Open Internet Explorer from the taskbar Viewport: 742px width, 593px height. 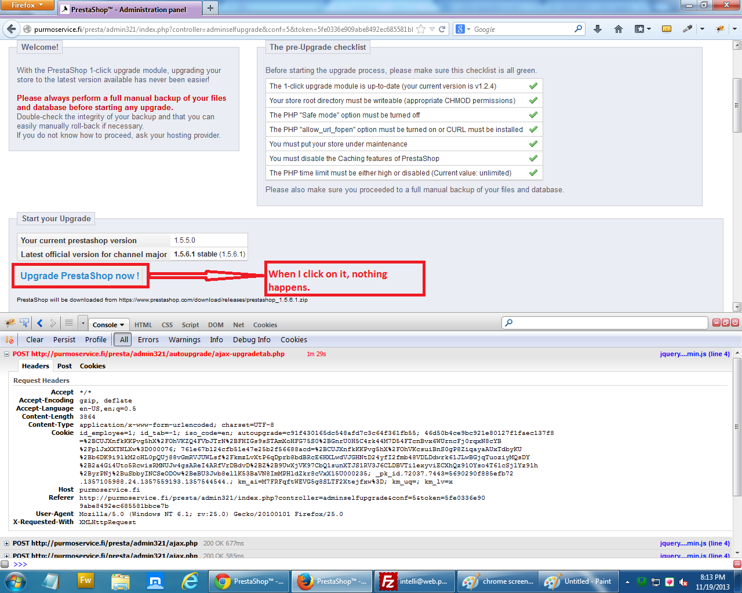click(x=190, y=581)
